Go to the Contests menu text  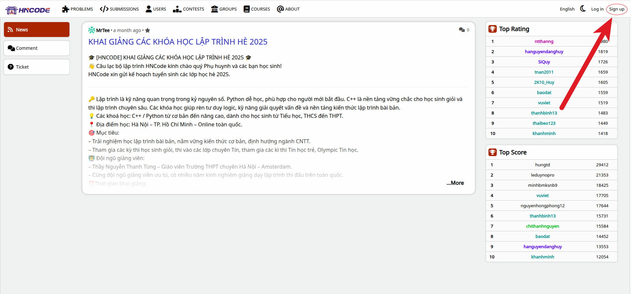[193, 9]
